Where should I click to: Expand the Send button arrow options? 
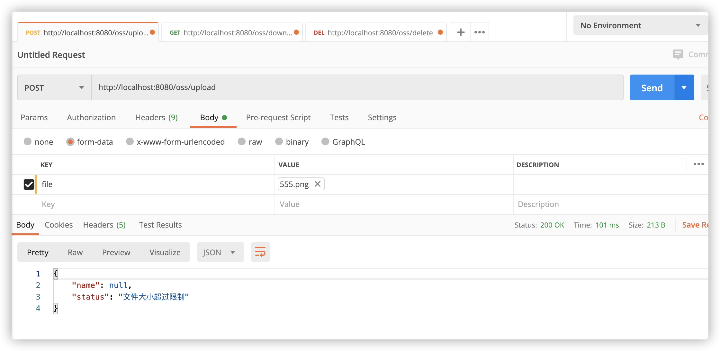(x=684, y=88)
